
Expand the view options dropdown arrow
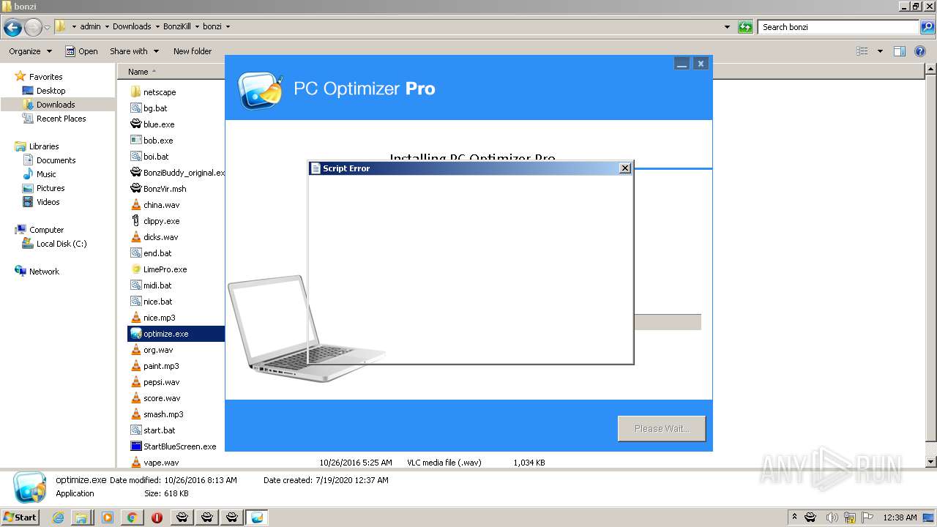880,51
